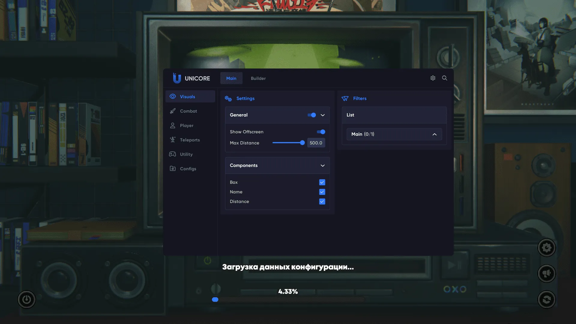Click the round gear icon at bottom right
Image resolution: width=576 pixels, height=324 pixels.
[546, 248]
